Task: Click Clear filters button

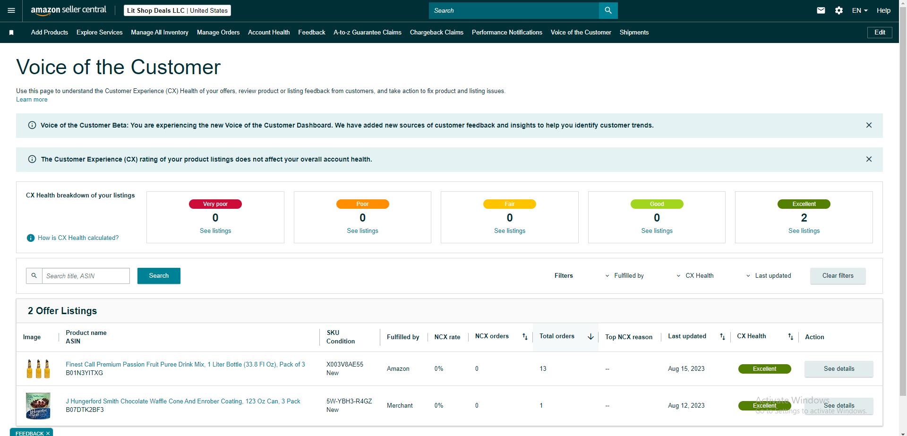Action: (x=838, y=276)
